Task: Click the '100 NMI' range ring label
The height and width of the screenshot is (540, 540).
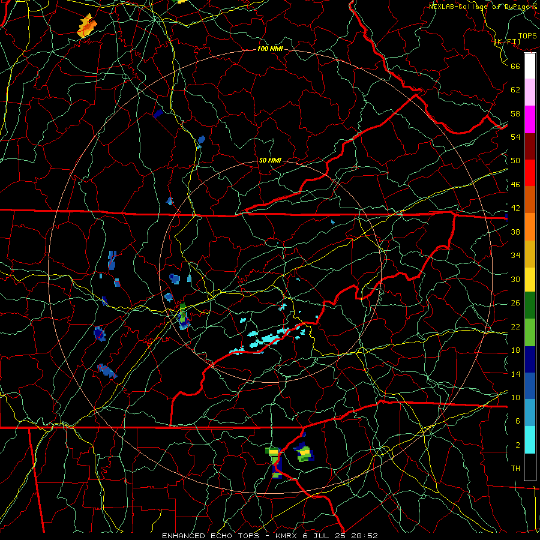Action: 270,49
